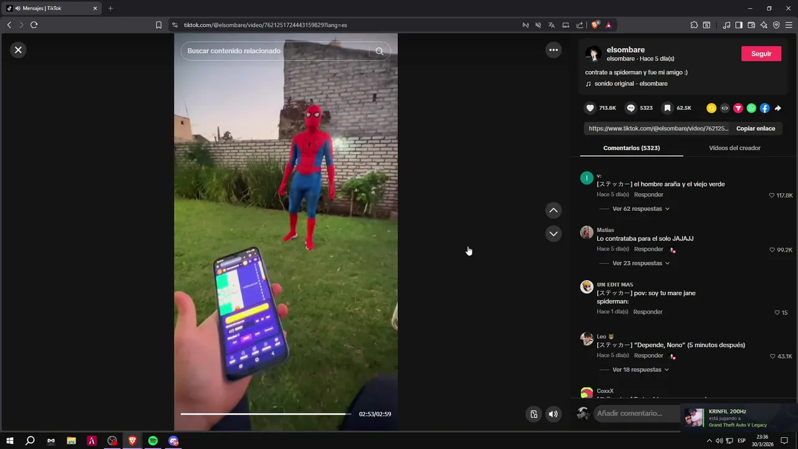Go to previous video with up arrow
Viewport: 798px width, 449px height.
[554, 210]
